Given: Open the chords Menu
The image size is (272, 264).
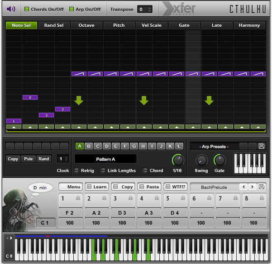Looking at the screenshot, I should [71, 187].
